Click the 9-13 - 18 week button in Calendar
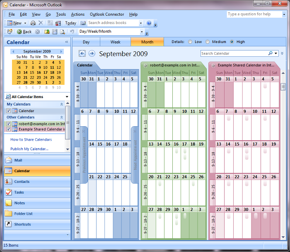The image size is (290, 252). [78, 160]
